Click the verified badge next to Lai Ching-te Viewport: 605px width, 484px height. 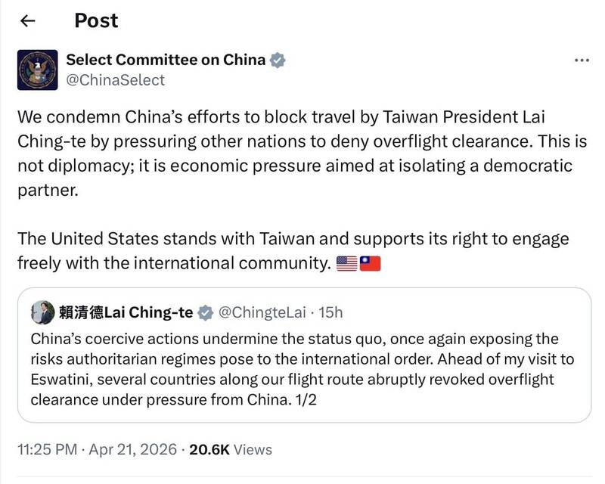pyautogui.click(x=204, y=312)
